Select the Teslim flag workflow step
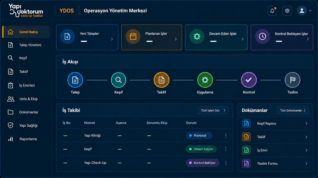This screenshot has height=178, width=318. [x=293, y=80]
